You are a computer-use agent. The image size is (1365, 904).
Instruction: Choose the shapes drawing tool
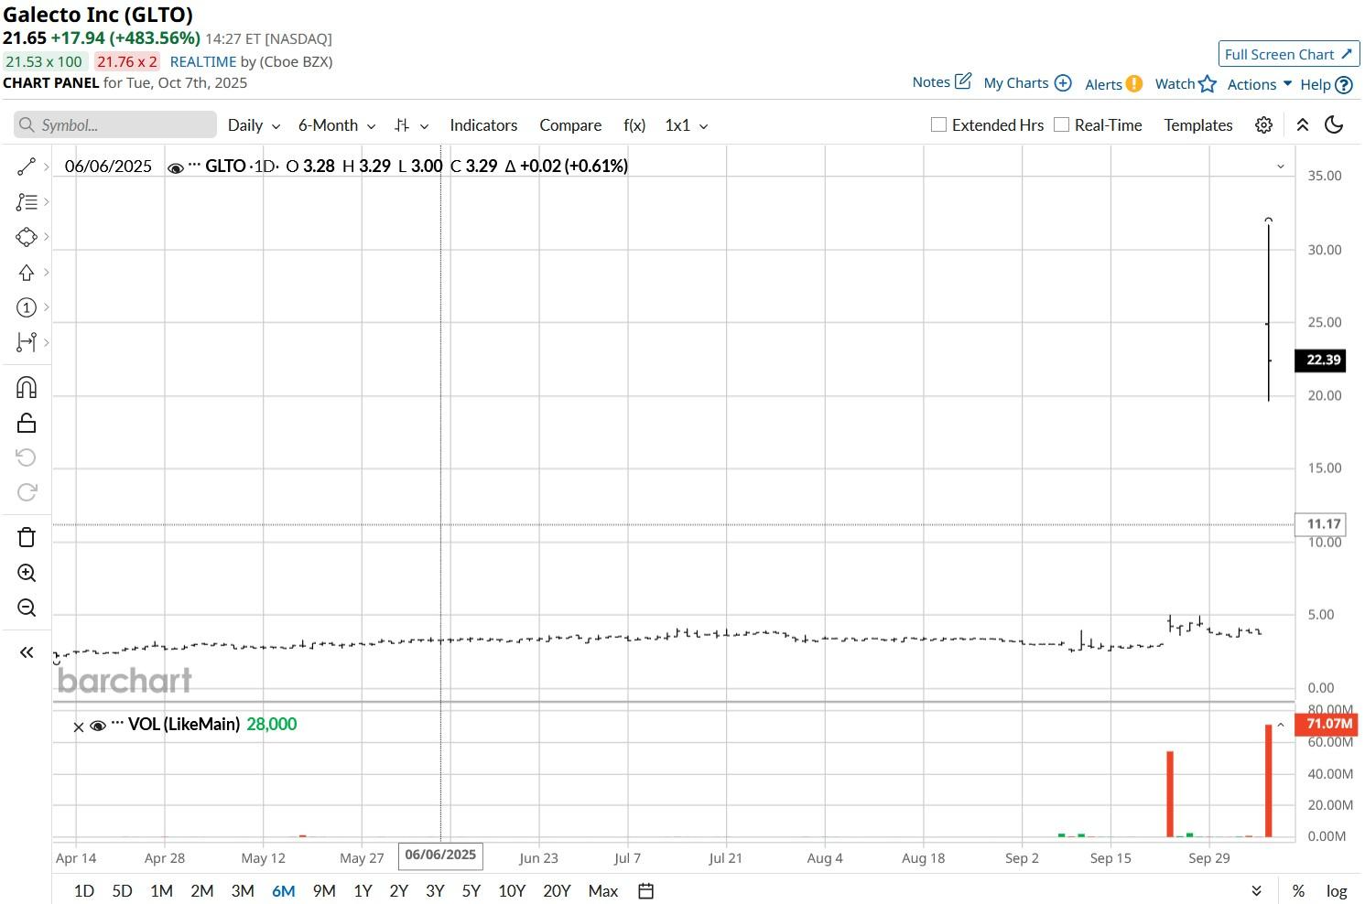(26, 237)
